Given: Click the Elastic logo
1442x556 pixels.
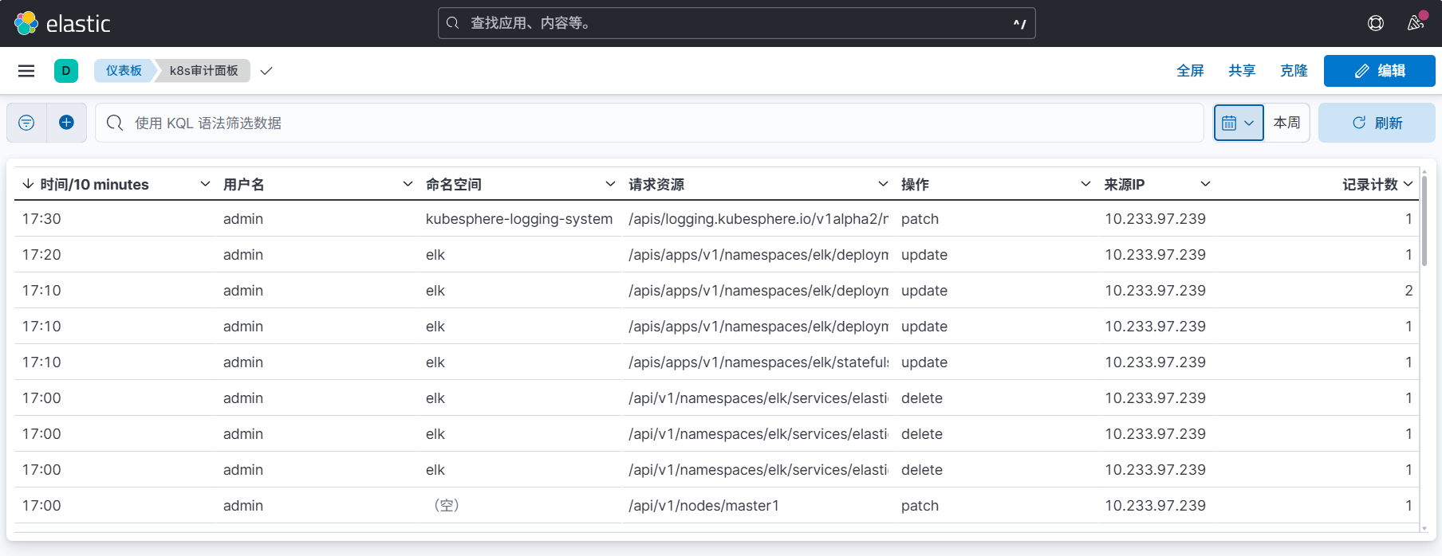Looking at the screenshot, I should [x=62, y=23].
